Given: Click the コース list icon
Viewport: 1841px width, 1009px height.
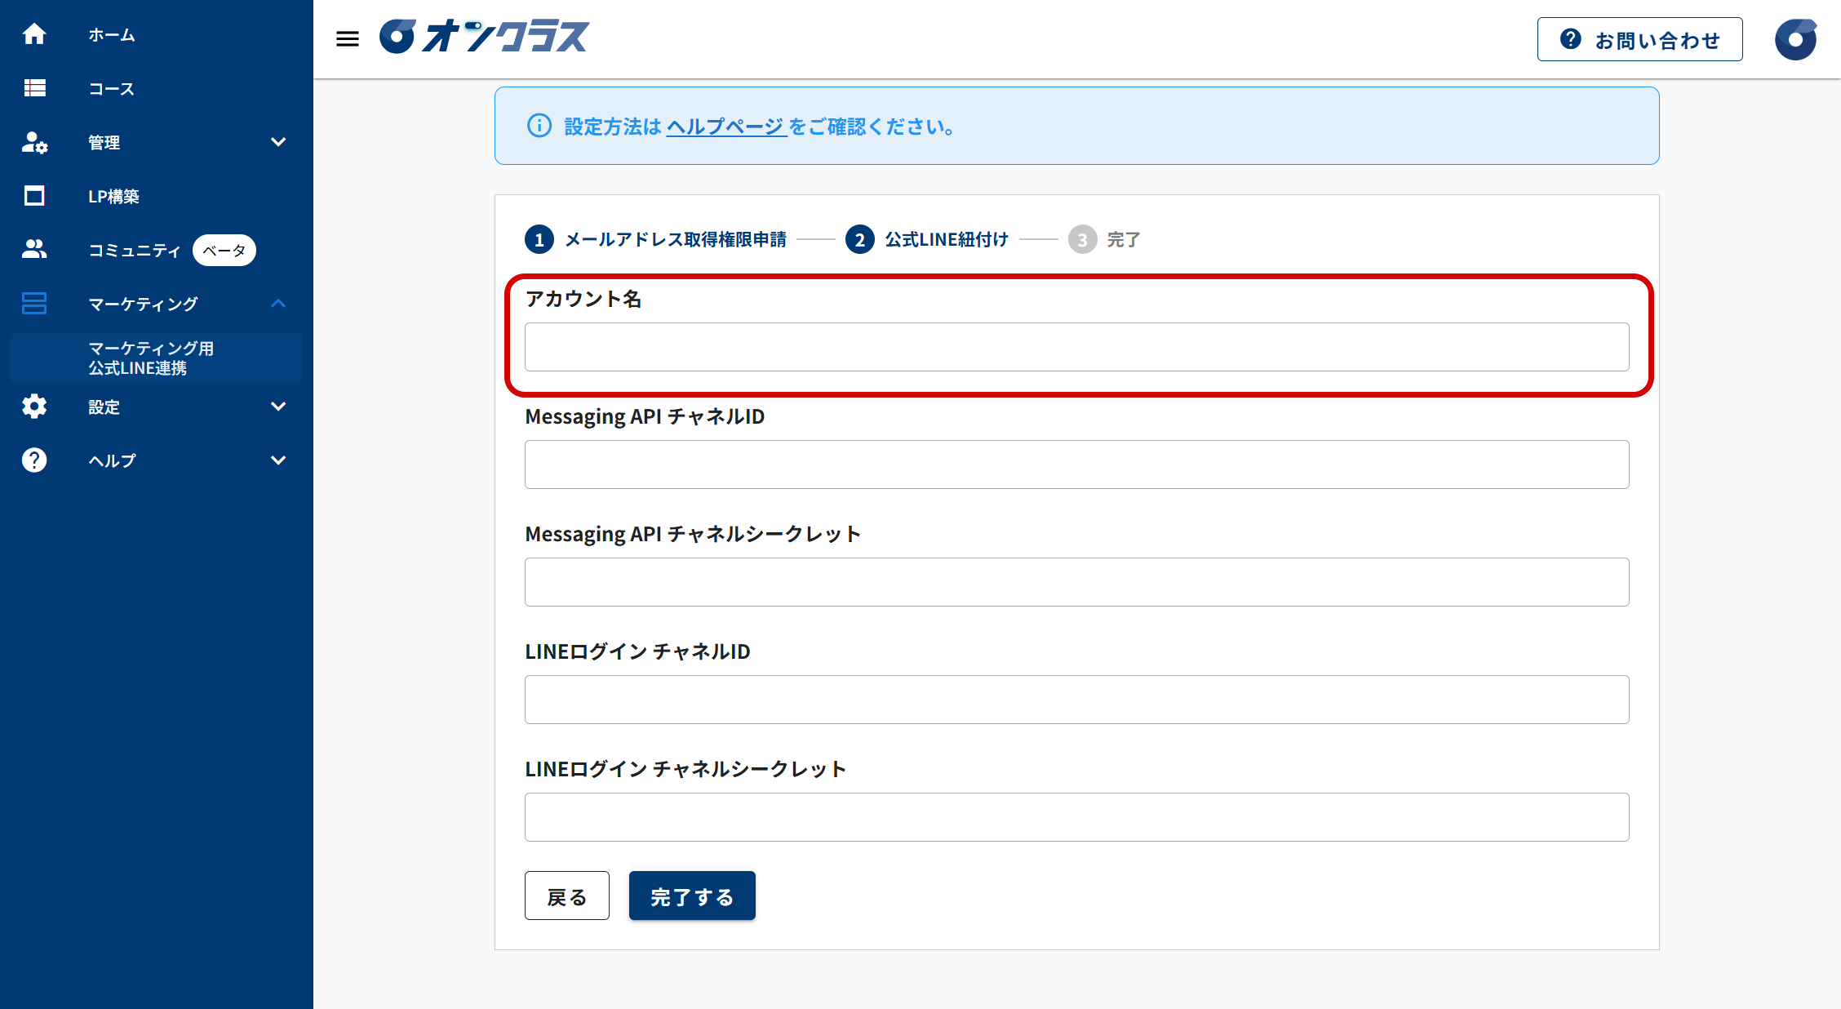Looking at the screenshot, I should pos(34,88).
